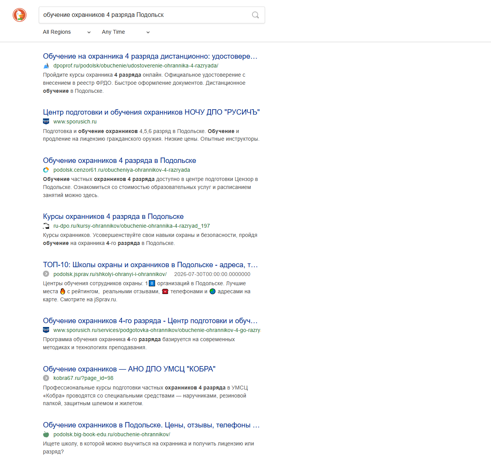491x460 pixels.
Task: Click snippet starting 'Пройдите курсы охранника'
Action: pyautogui.click(x=144, y=83)
